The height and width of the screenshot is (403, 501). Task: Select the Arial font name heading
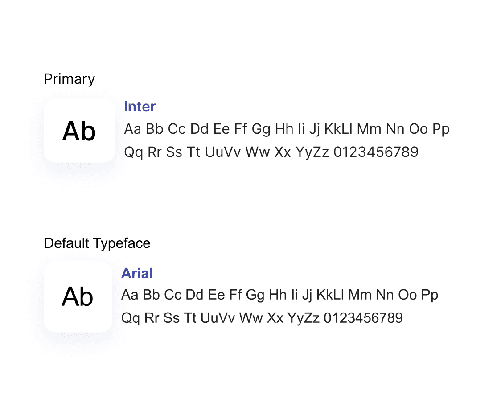click(x=137, y=273)
